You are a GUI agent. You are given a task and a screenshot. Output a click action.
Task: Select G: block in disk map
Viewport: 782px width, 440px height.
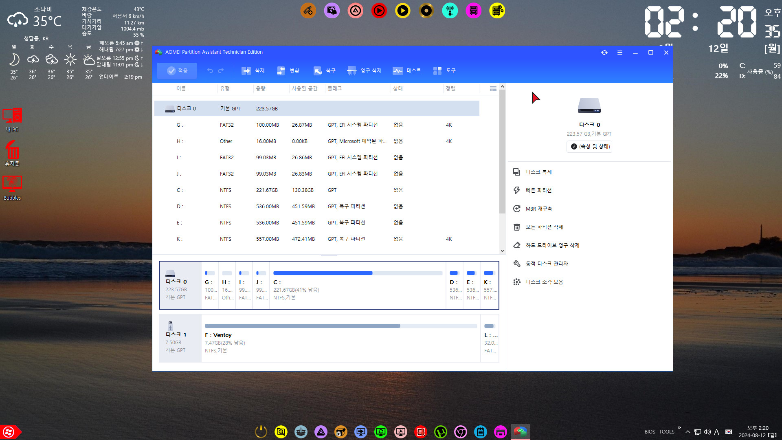210,285
